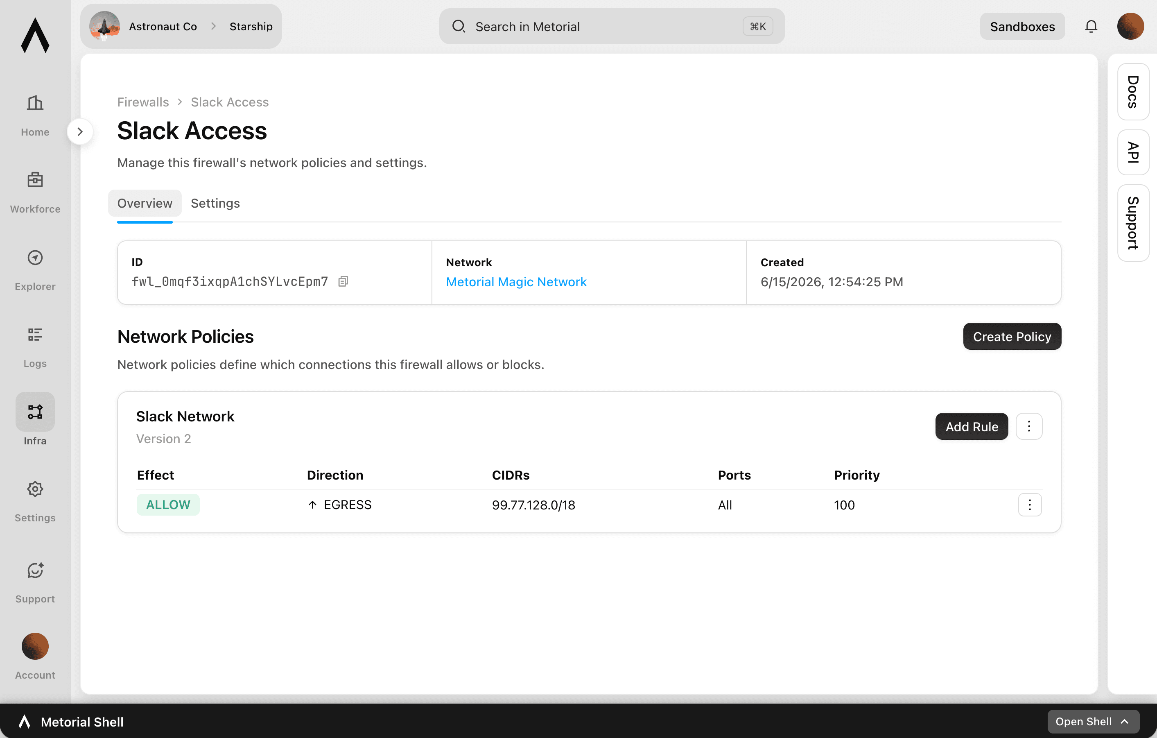Image resolution: width=1157 pixels, height=738 pixels.
Task: Select the Overview tab
Action: coord(145,204)
